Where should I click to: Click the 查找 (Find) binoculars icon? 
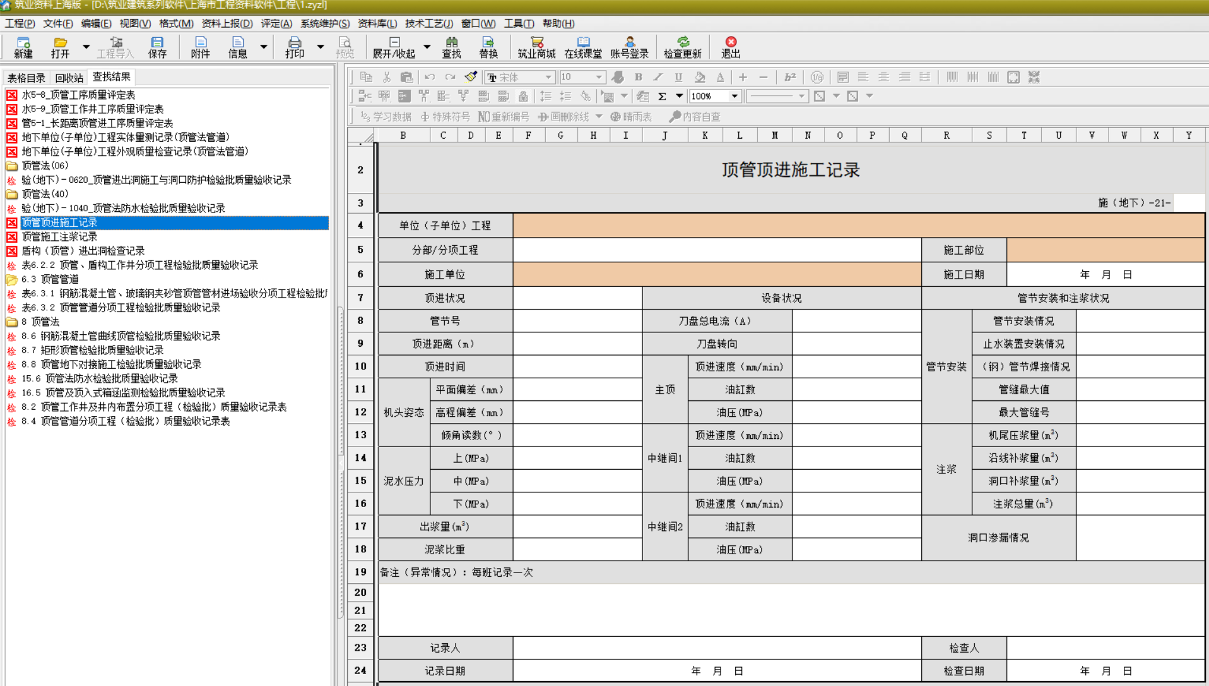pyautogui.click(x=451, y=47)
